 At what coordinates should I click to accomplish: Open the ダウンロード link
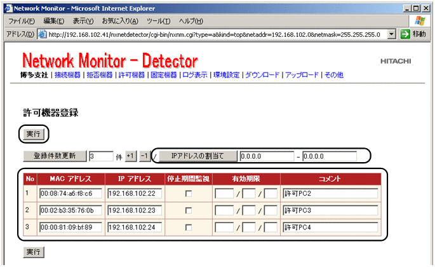pyautogui.click(x=262, y=75)
